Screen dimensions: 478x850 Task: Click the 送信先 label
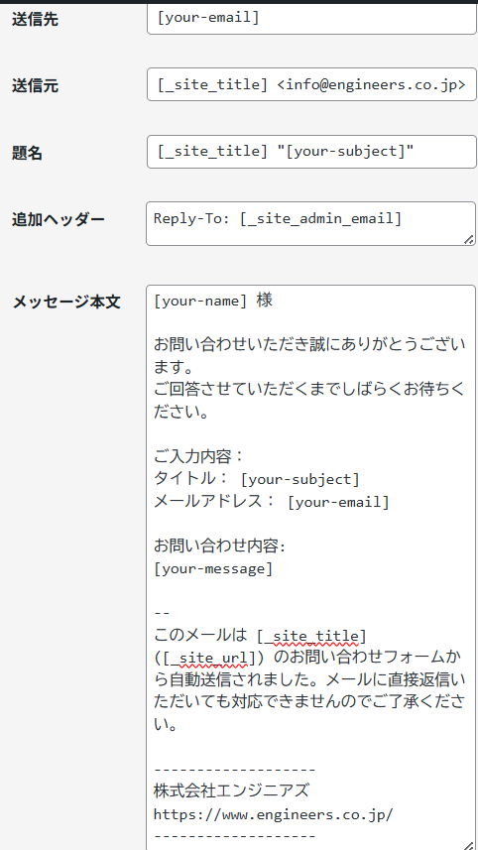point(35,20)
